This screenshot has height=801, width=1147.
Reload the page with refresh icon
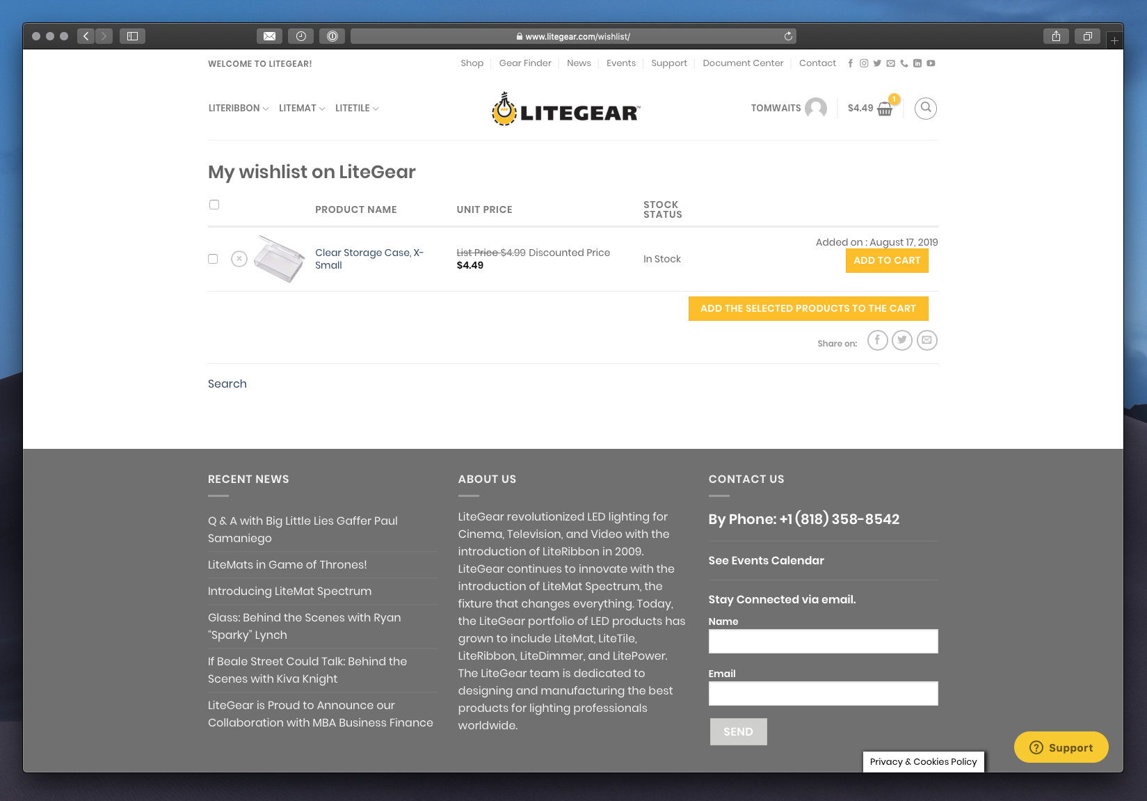(x=788, y=36)
